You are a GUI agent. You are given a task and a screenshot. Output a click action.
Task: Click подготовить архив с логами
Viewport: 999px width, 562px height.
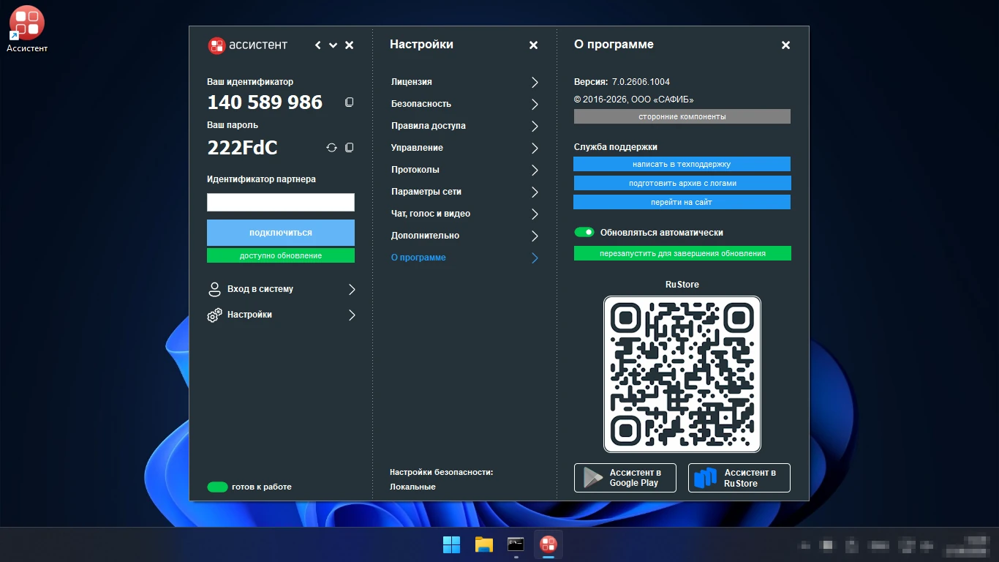pyautogui.click(x=682, y=183)
